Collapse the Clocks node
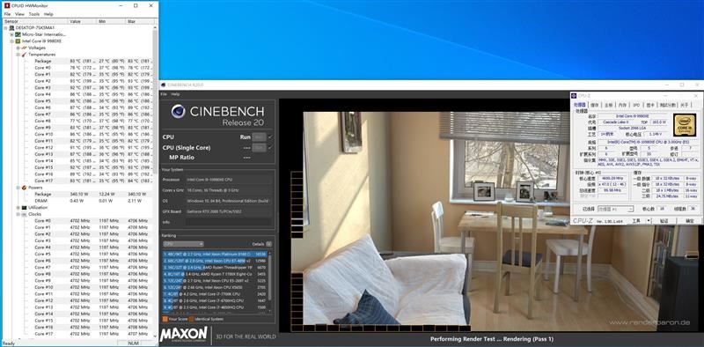 pos(18,214)
